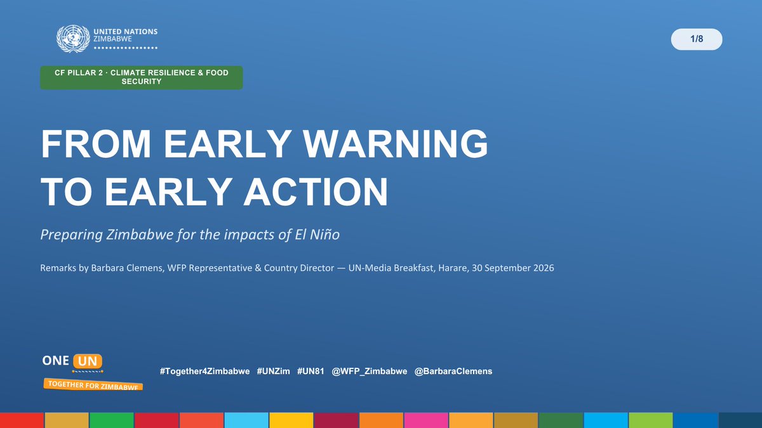
Task: Click the pink segment of the SDG color strip
Action: point(426,420)
